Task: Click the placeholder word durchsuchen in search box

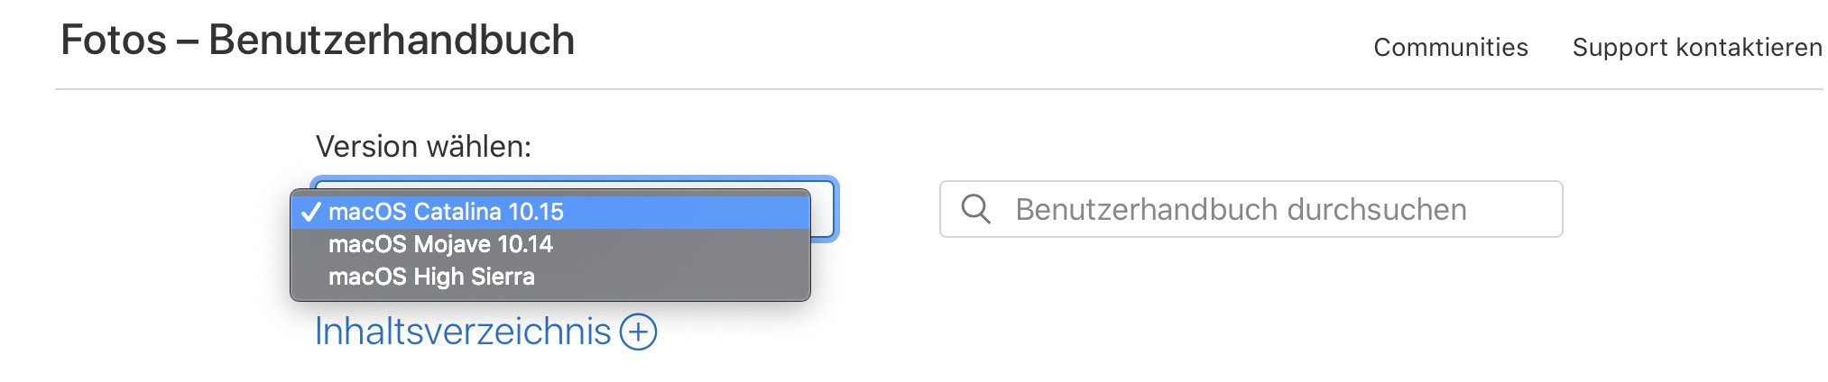Action: tap(1376, 209)
